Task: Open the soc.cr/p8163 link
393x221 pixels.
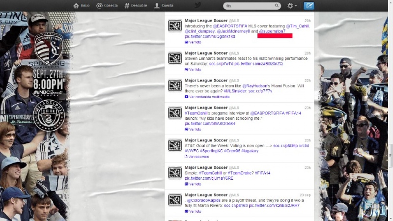Action: coord(236,206)
